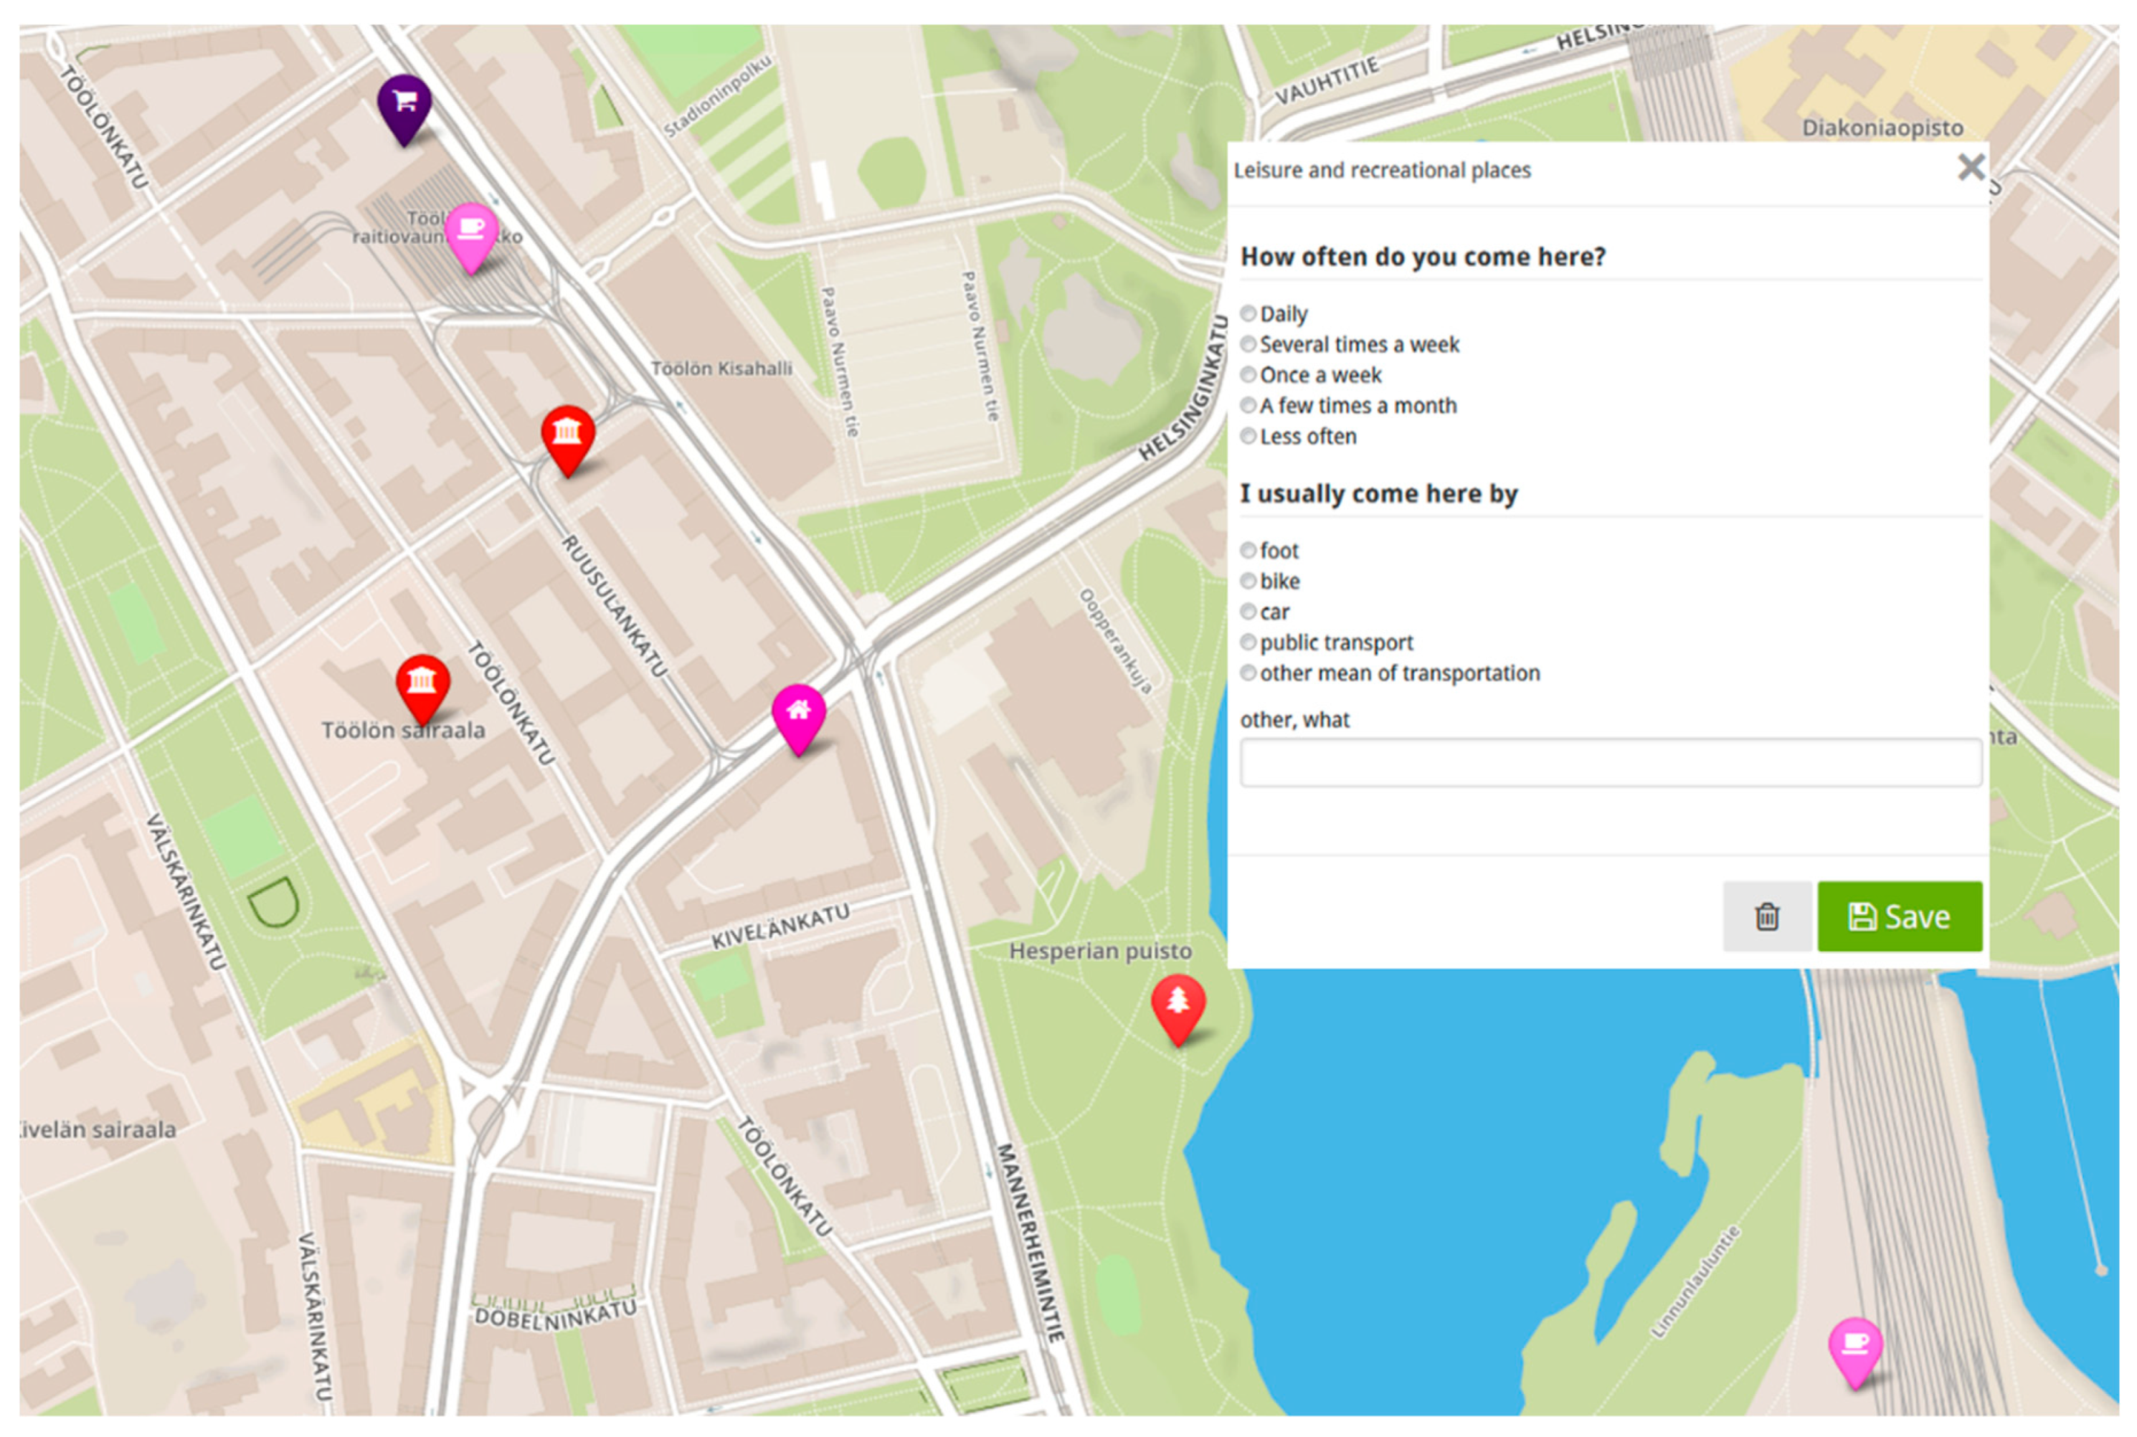Select Once a week option
The image size is (2137, 1437).
(1248, 375)
